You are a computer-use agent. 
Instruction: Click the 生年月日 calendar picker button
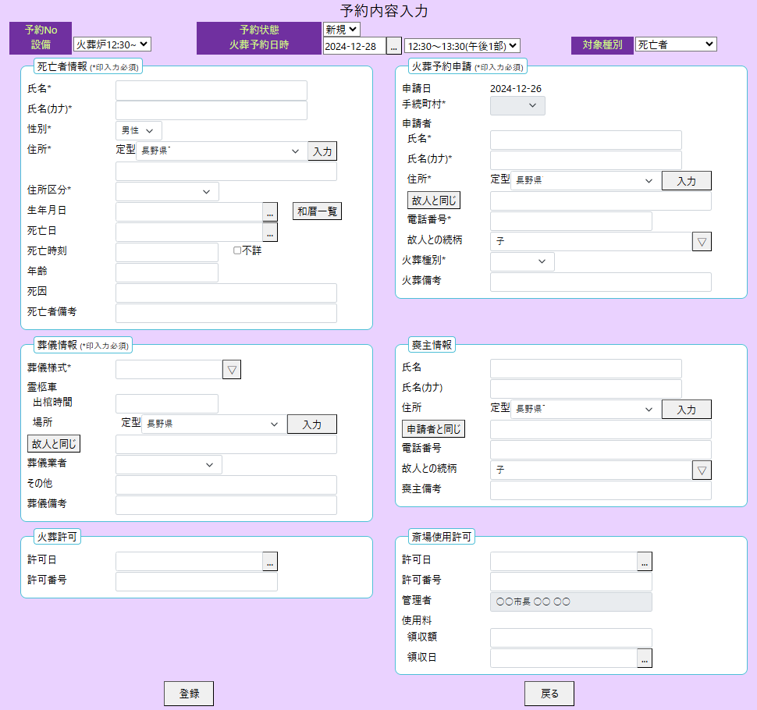pyautogui.click(x=270, y=211)
